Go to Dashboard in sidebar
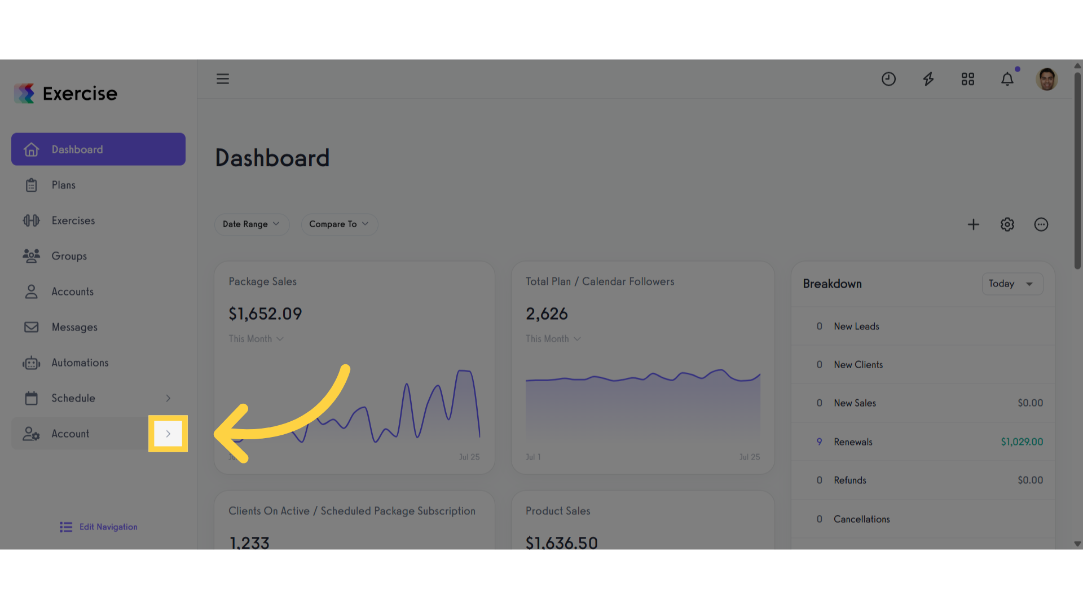This screenshot has height=609, width=1083. click(98, 149)
